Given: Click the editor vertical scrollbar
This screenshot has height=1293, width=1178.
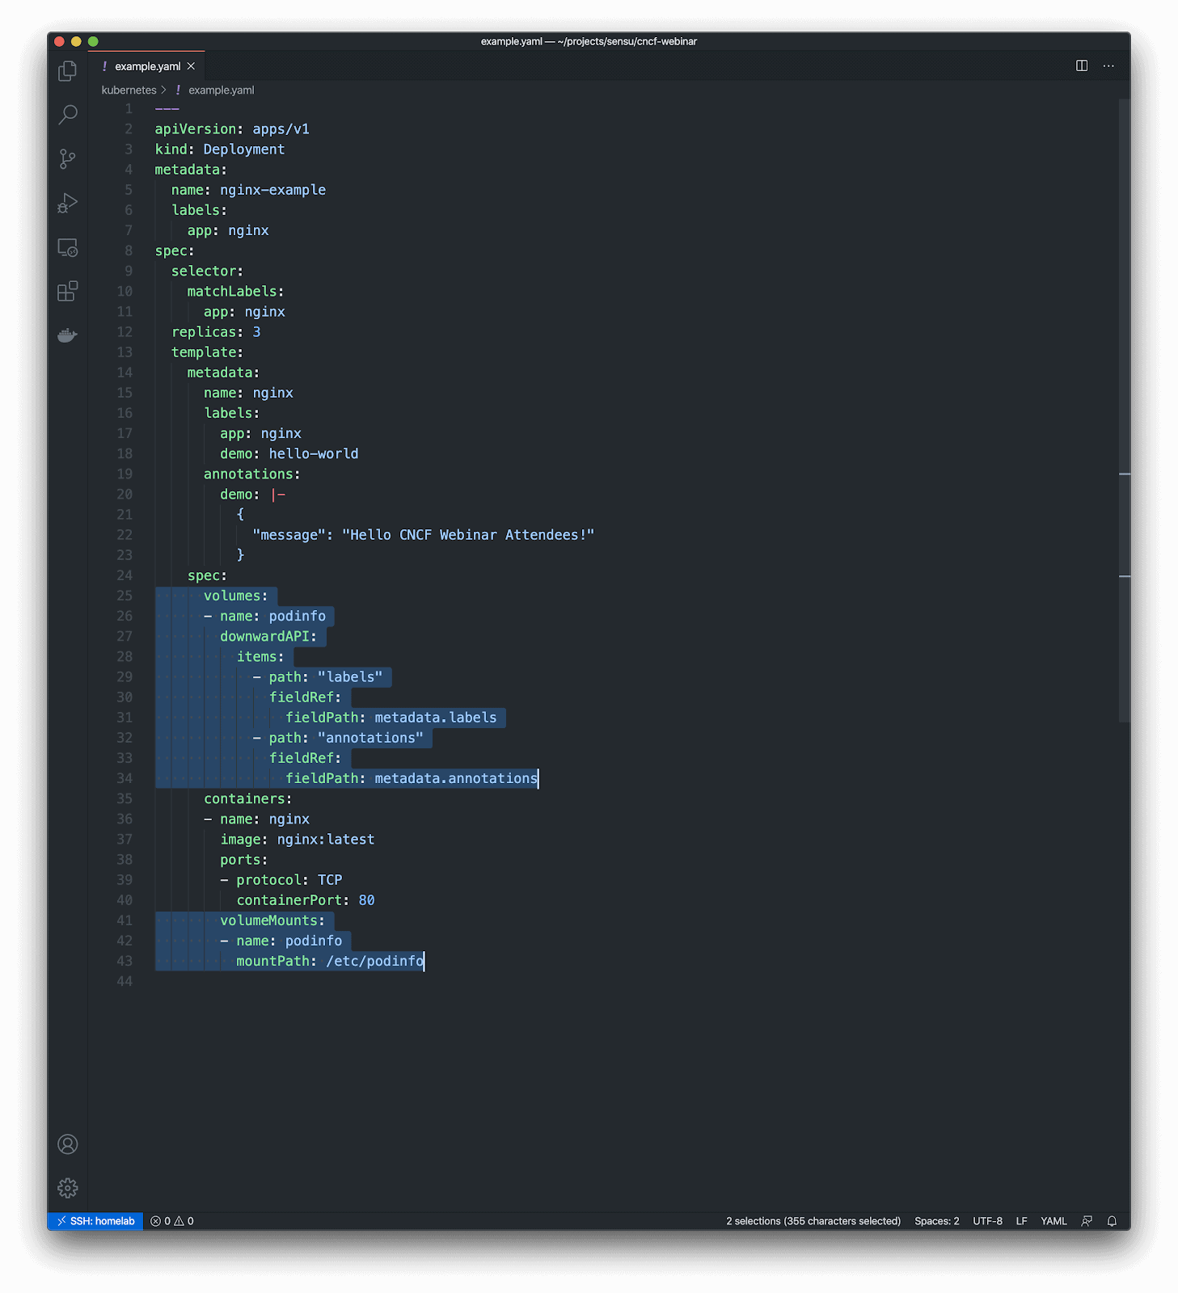Looking at the screenshot, I should click(1125, 411).
